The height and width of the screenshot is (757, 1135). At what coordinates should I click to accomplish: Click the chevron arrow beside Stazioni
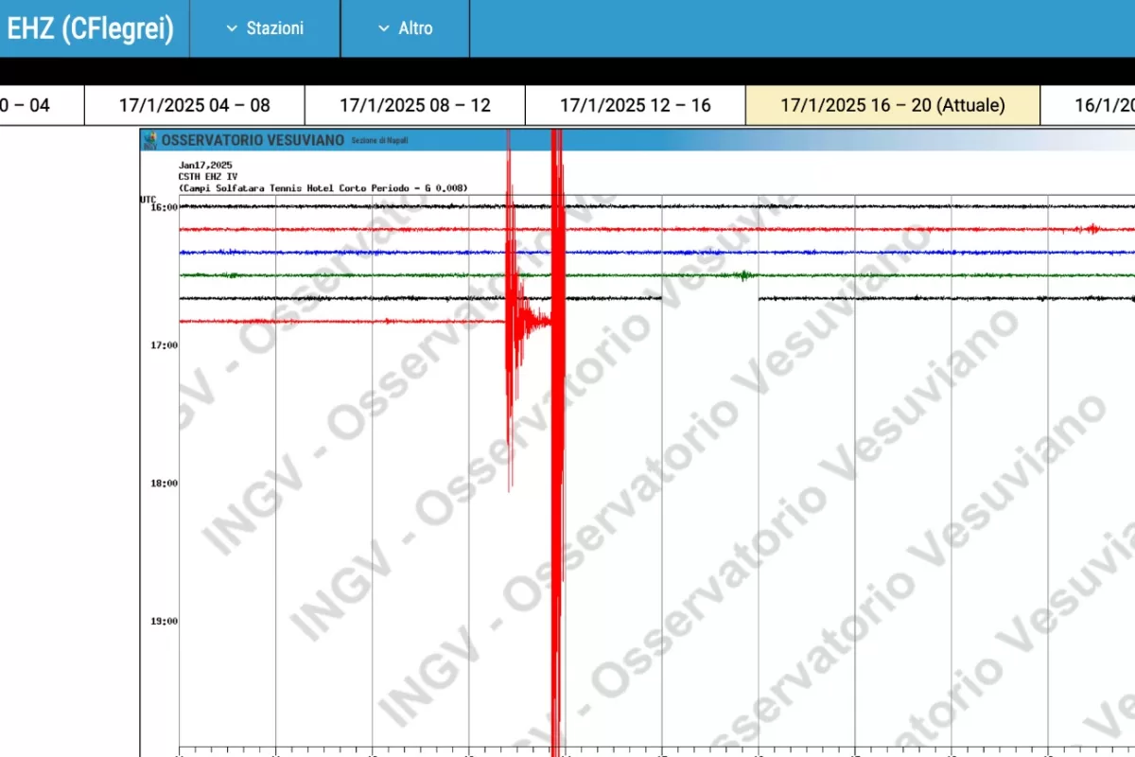232,28
